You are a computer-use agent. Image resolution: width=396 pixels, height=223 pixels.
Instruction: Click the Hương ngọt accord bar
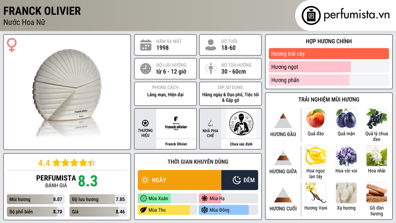(329, 67)
